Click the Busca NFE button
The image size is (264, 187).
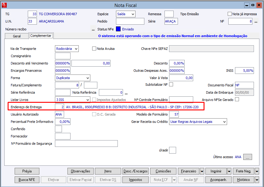[27, 180]
